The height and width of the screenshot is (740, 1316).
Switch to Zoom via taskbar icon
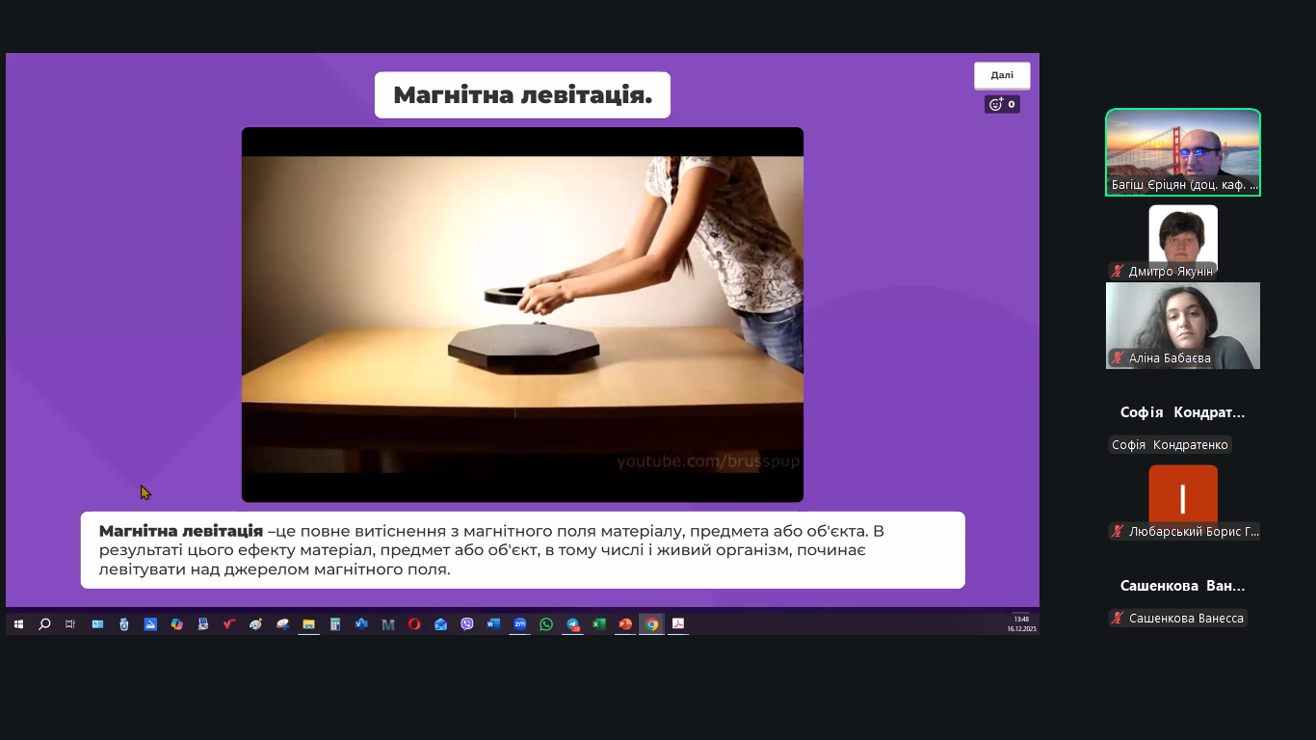tap(520, 624)
